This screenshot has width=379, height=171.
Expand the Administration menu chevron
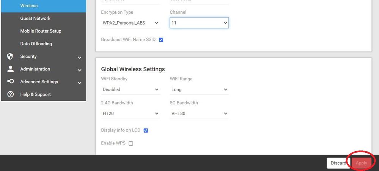point(79,70)
